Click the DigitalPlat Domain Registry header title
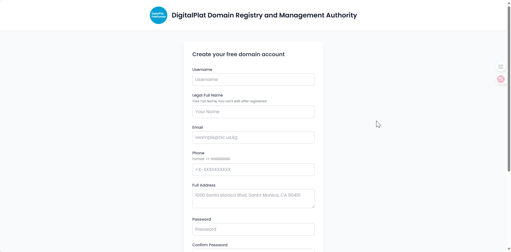The width and height of the screenshot is (511, 252). (x=264, y=15)
